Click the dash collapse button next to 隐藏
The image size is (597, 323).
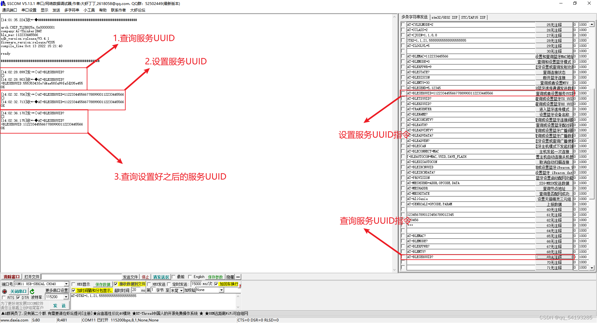pos(238,277)
